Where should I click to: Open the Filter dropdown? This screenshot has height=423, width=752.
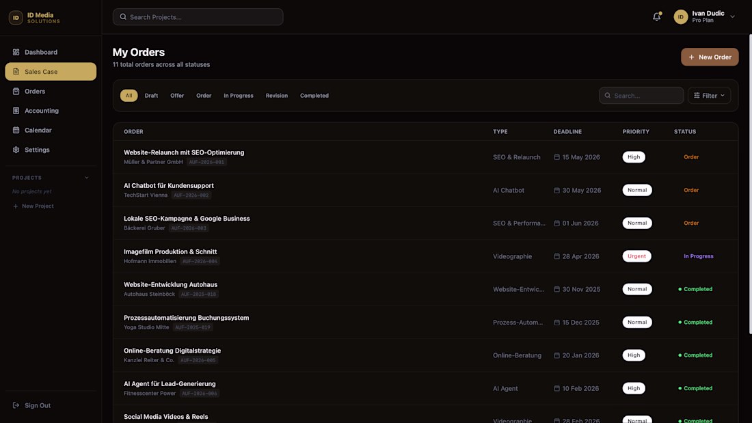(x=709, y=96)
